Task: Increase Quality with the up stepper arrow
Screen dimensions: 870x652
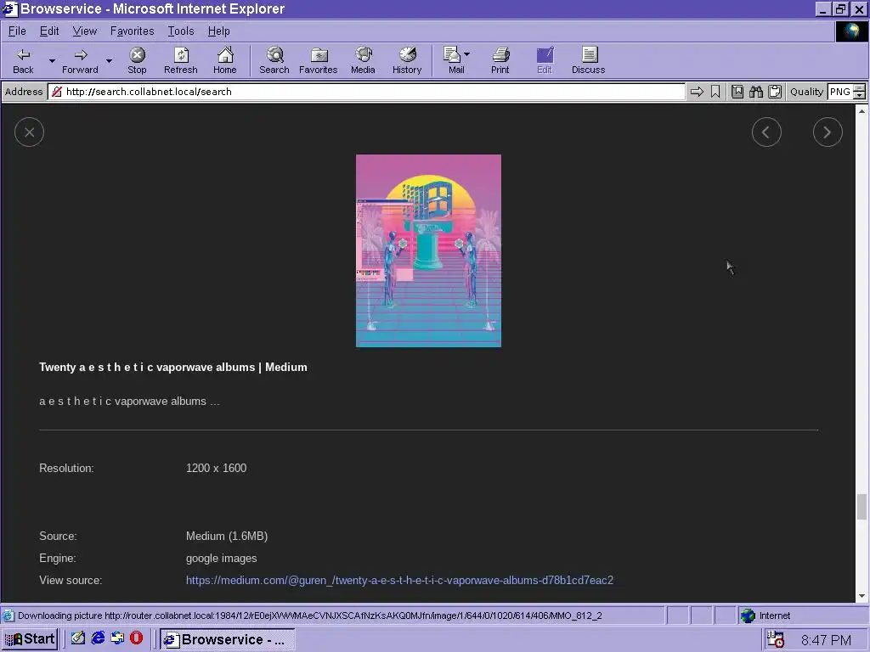Action: coord(860,88)
